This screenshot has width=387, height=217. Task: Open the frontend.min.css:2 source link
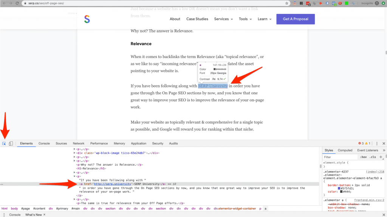[x=369, y=200]
